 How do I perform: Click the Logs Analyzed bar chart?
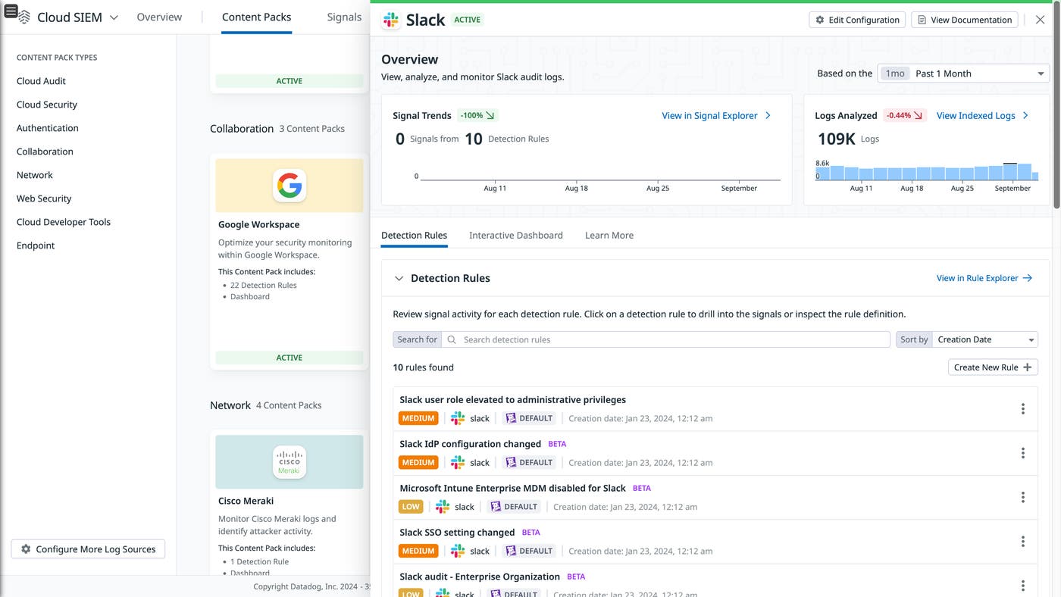click(x=926, y=172)
